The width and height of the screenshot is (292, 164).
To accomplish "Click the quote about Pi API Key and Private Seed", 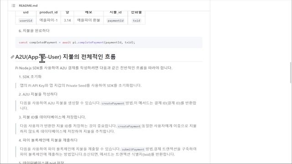I will point(81,85).
